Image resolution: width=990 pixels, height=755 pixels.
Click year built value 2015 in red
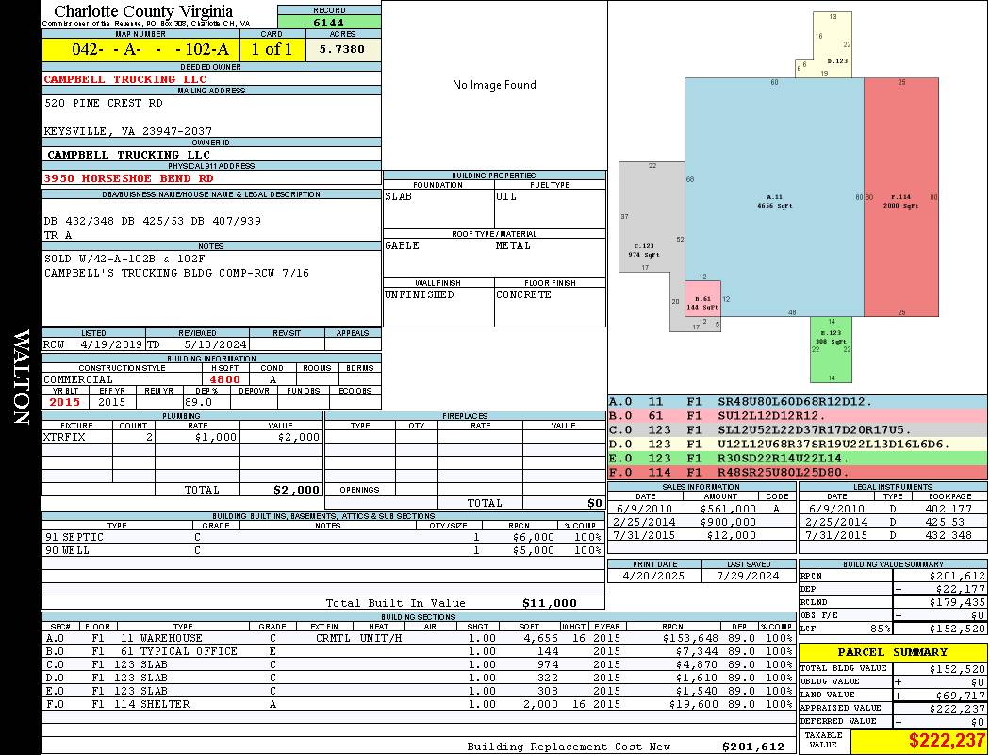tap(65, 402)
